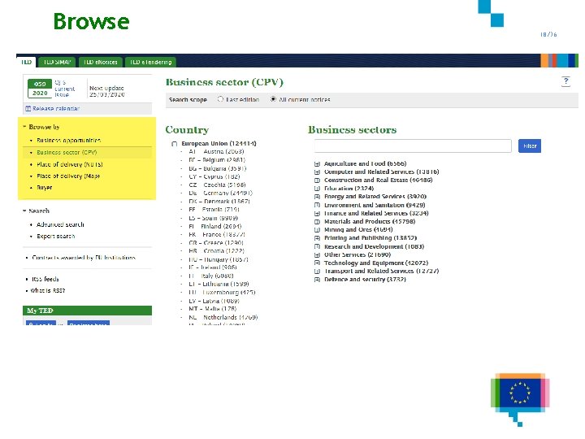Select the Last edition radio button
The image size is (585, 439).
point(220,99)
